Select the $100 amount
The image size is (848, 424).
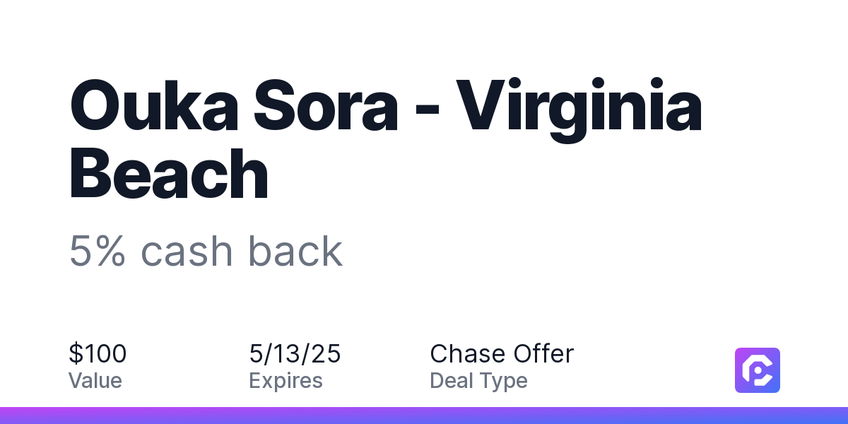pos(98,353)
